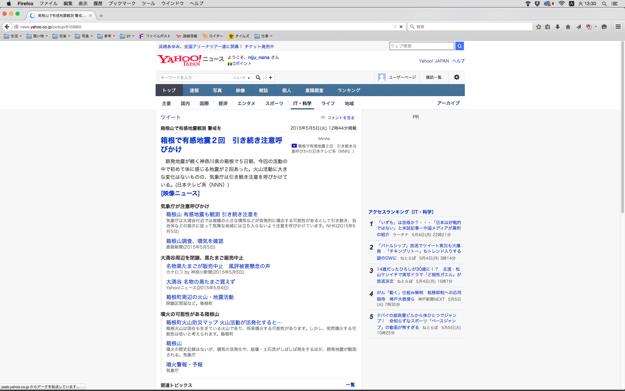Click the plus button beside keyword search
625x391 pixels.
pos(271,78)
